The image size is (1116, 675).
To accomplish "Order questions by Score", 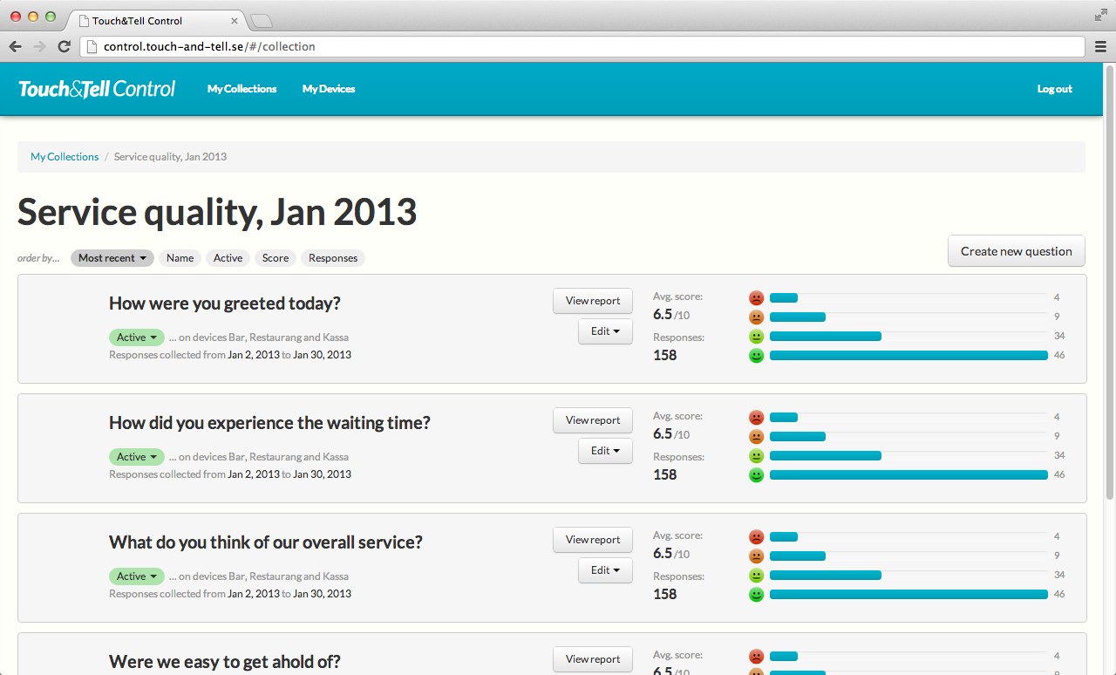I will (276, 258).
